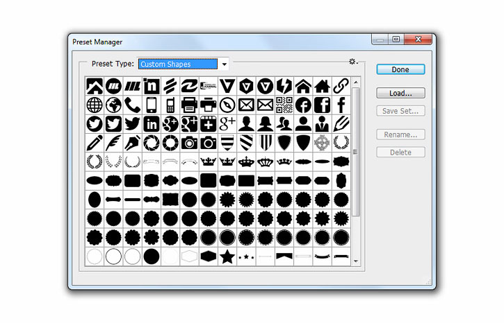Select the large five-point star shape
This screenshot has width=504, height=323.
pyautogui.click(x=227, y=256)
